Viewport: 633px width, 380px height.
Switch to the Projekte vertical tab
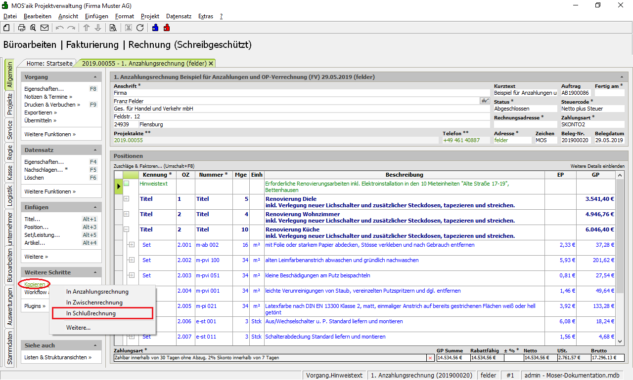[x=10, y=104]
